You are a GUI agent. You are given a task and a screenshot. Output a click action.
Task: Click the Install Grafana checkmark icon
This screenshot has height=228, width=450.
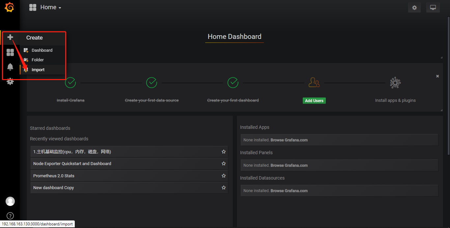click(70, 82)
